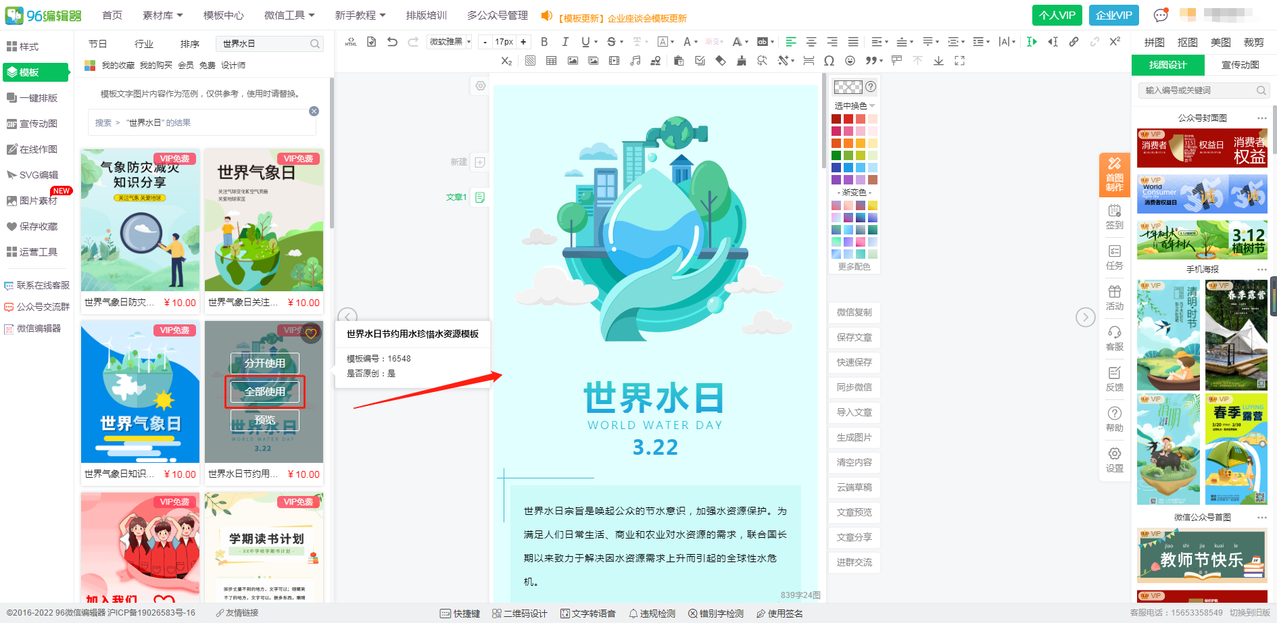Open the 客服 headset icon
This screenshot has width=1277, height=623.
1115,338
